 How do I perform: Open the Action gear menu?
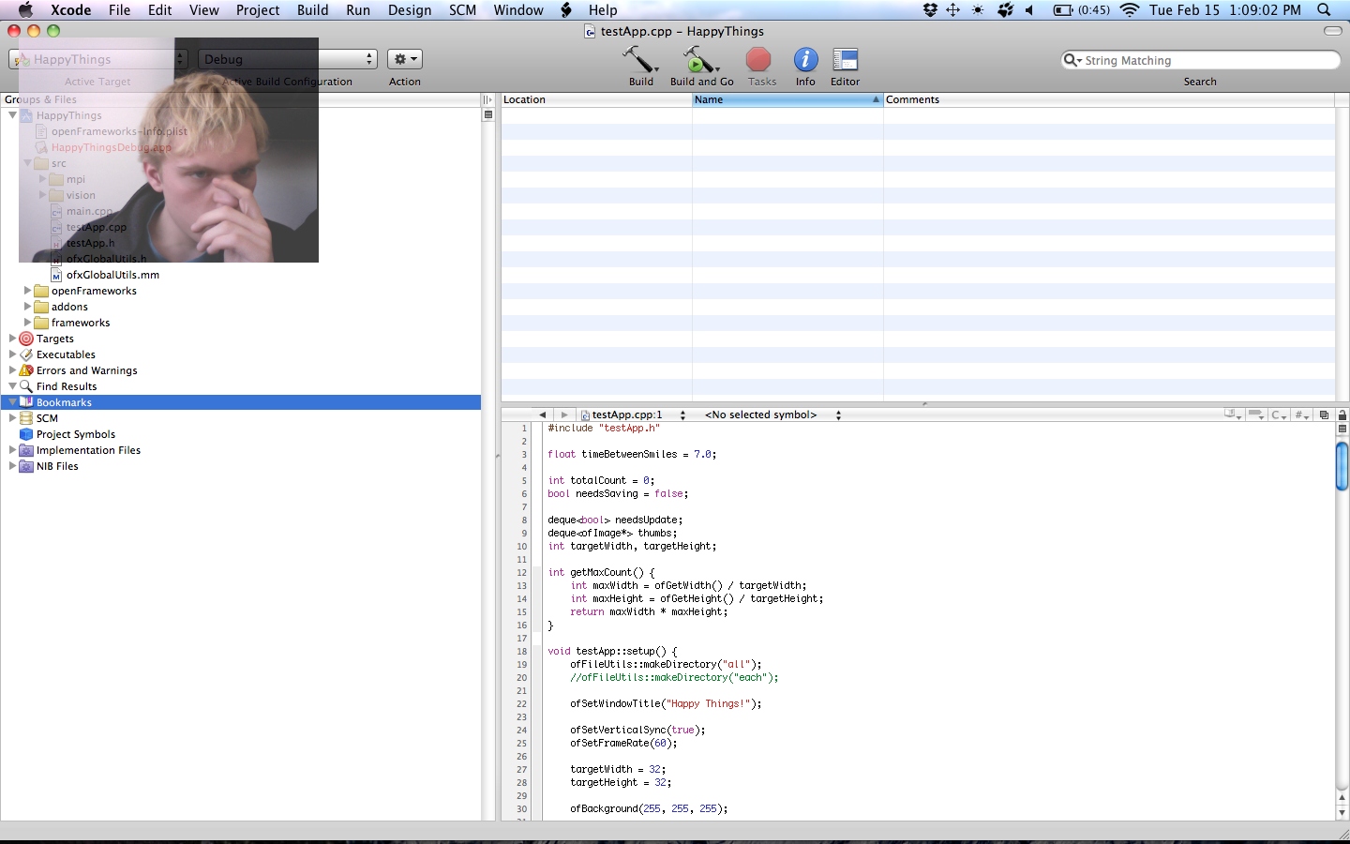pos(405,59)
